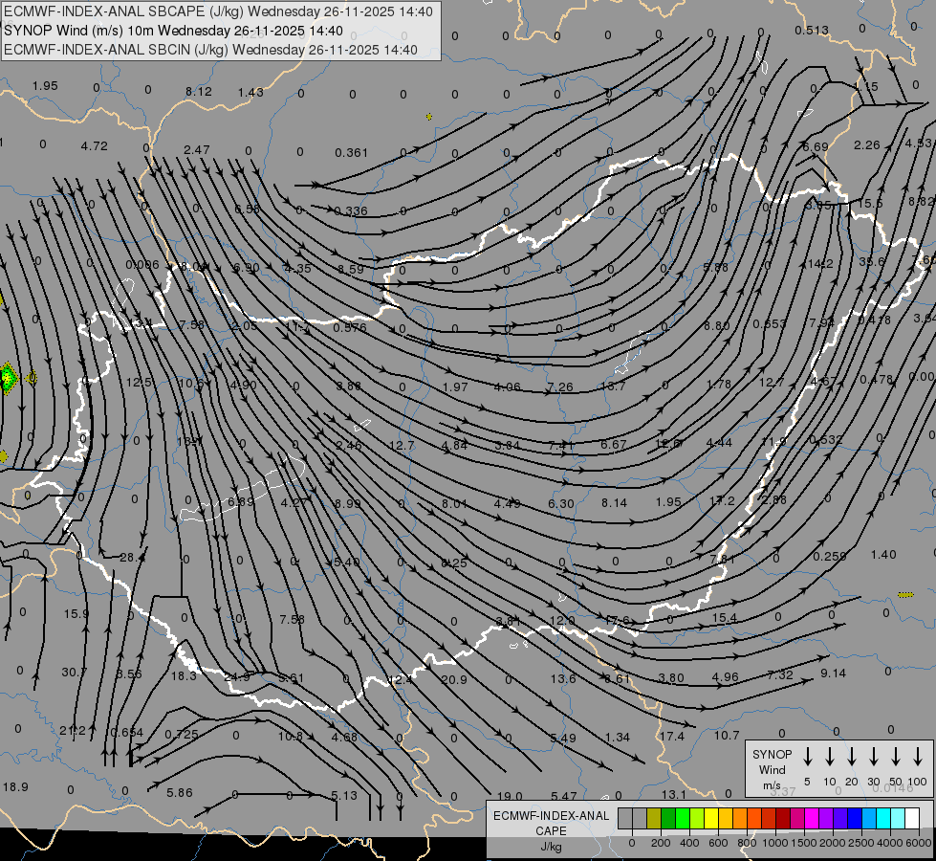The height and width of the screenshot is (861, 936).
Task: Pick the olive swatch in the CAPE color bar
Action: (x=654, y=818)
